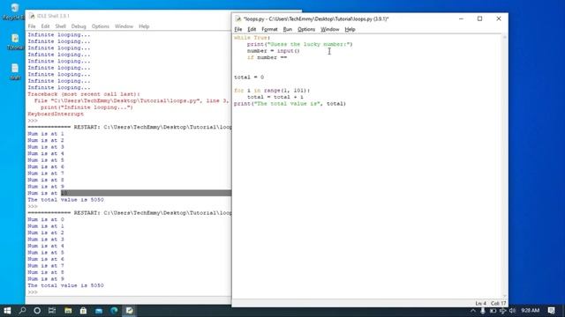The image size is (565, 317).
Task: Select the Tutorial desktop folder icon
Action: point(15,41)
